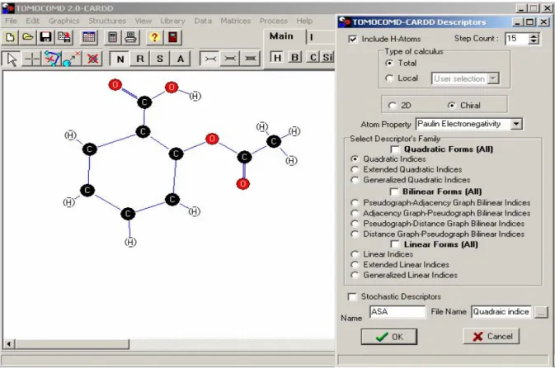Choose the triple bond tool

pyautogui.click(x=250, y=59)
